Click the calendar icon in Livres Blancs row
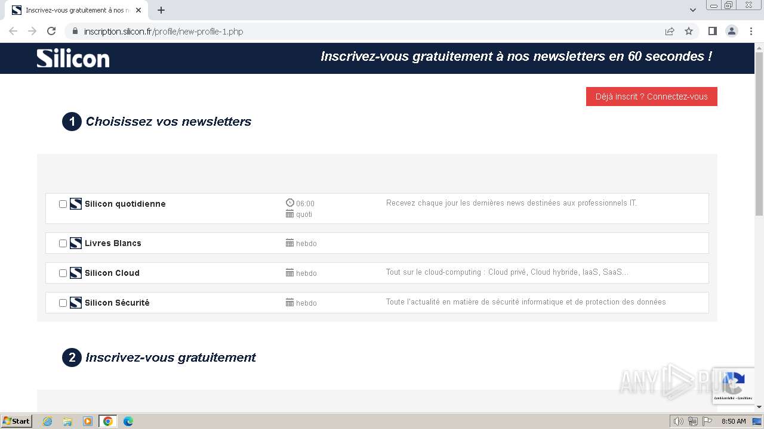Viewport: 764px width, 429px height. click(x=290, y=243)
